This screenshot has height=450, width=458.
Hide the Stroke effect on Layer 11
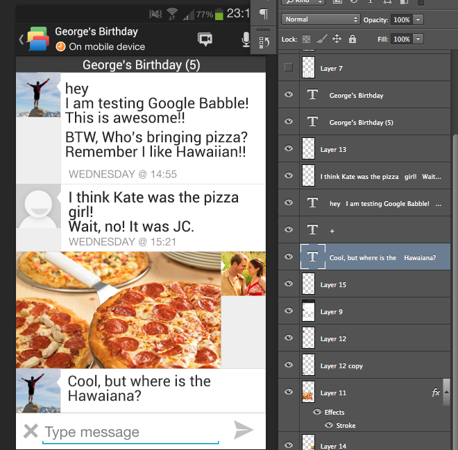[329, 425]
